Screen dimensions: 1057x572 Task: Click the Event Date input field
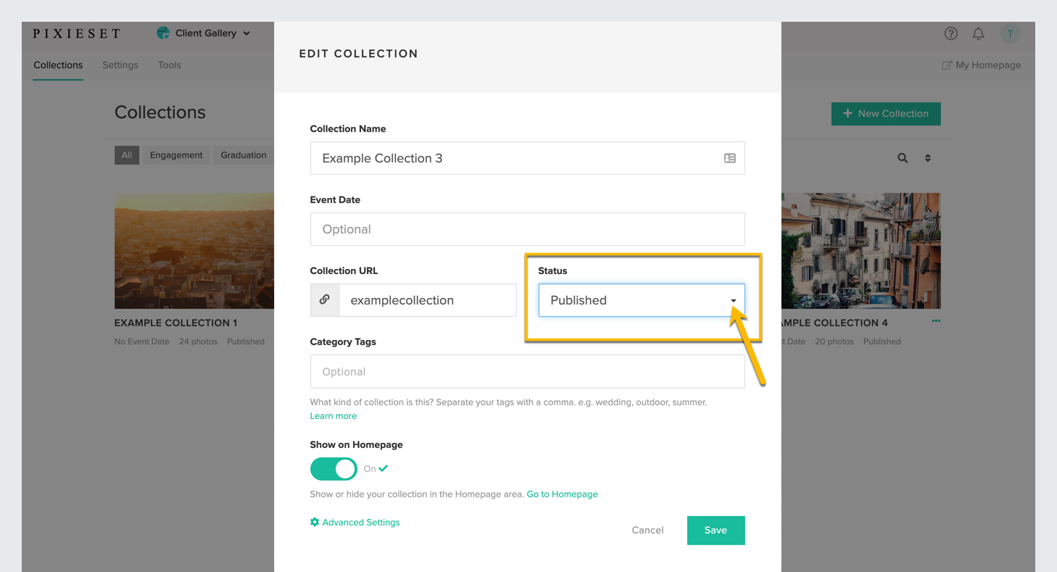click(527, 229)
